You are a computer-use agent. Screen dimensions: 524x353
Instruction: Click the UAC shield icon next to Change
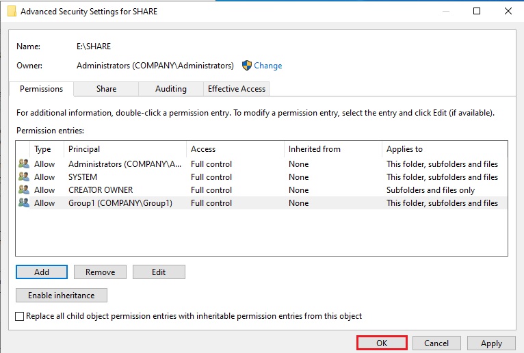(x=247, y=66)
